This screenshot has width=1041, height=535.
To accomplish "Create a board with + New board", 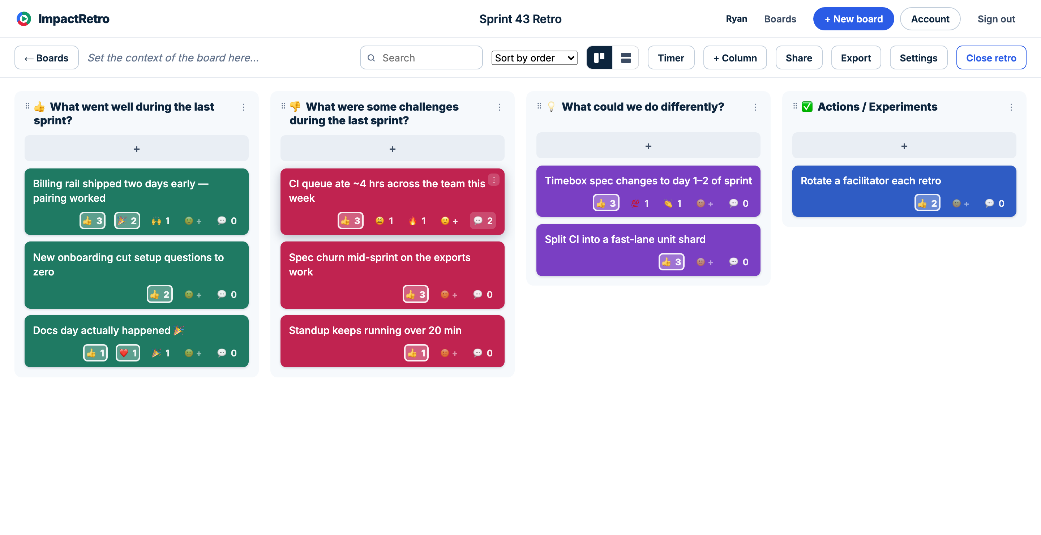I will point(853,19).
